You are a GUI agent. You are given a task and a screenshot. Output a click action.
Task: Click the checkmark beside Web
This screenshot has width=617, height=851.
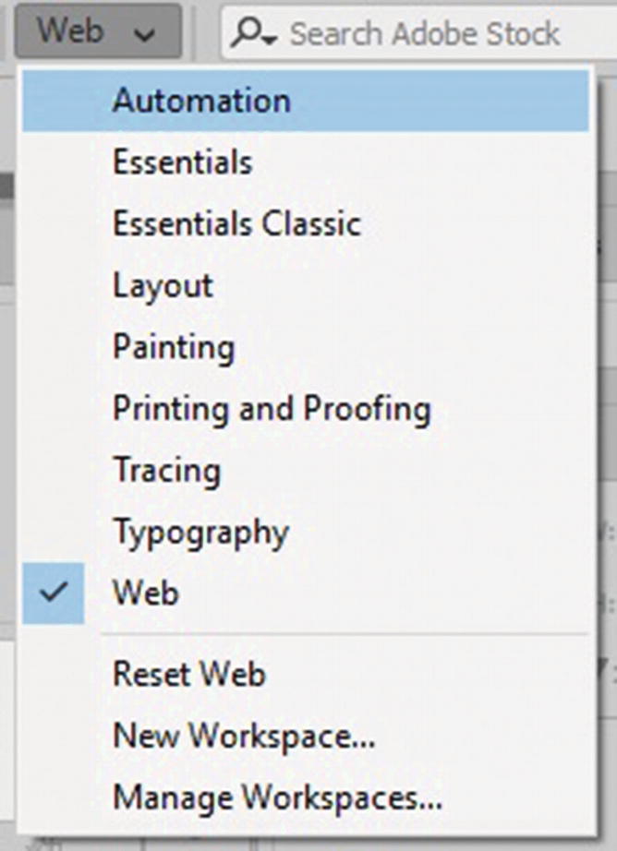(x=54, y=593)
